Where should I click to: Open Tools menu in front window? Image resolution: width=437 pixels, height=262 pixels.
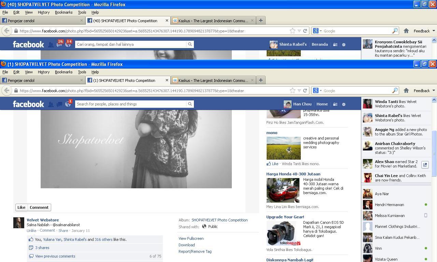click(82, 72)
